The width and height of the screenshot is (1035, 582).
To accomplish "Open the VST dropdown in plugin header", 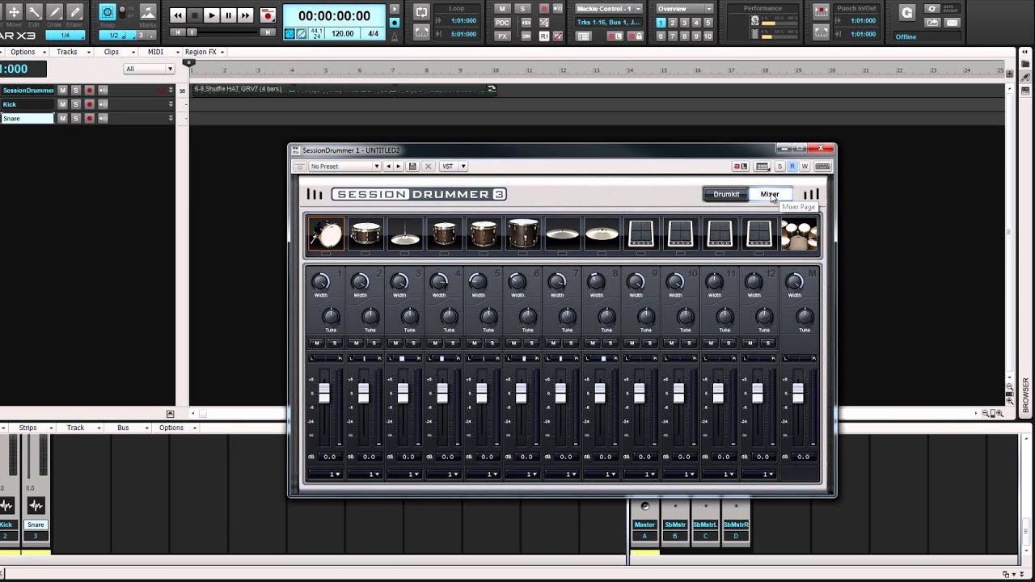I will pos(453,167).
